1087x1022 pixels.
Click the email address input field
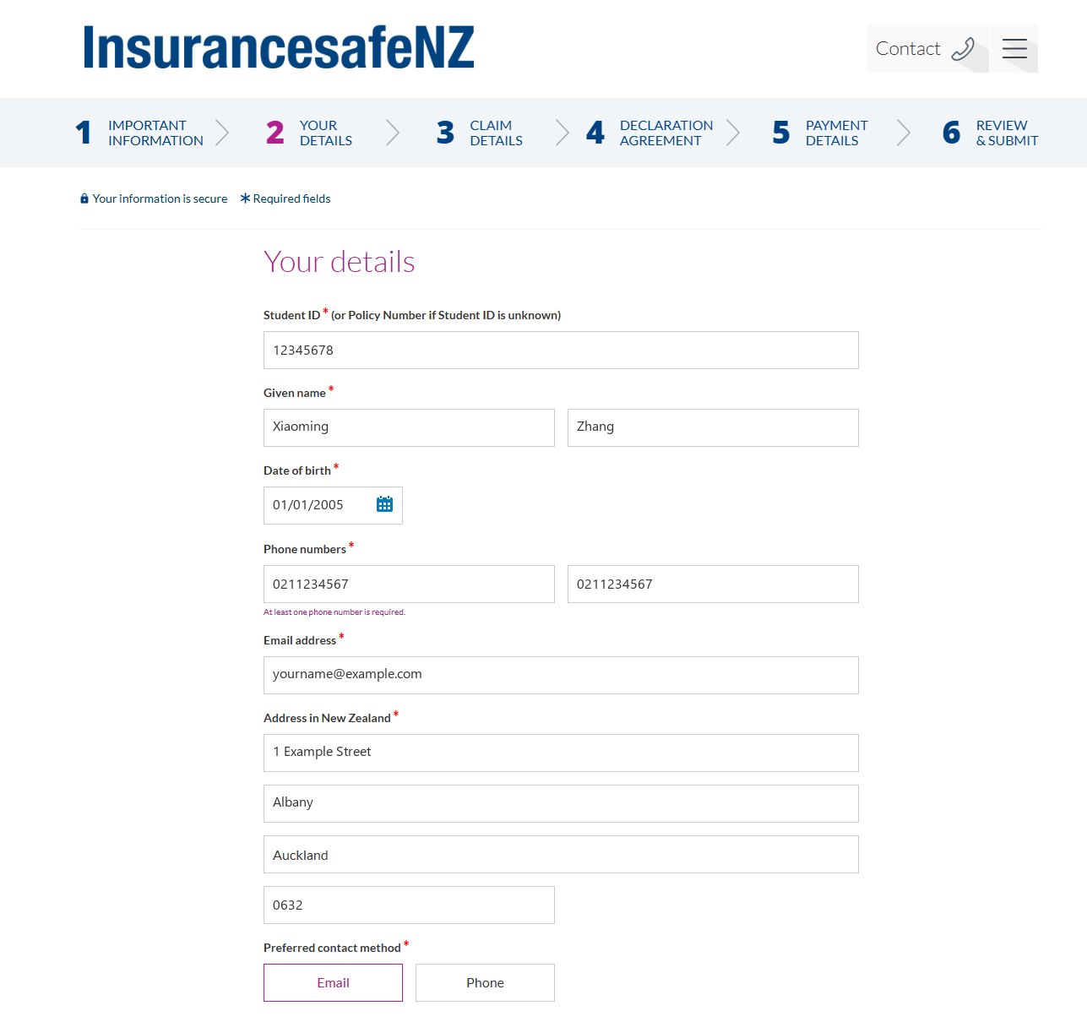pos(561,675)
